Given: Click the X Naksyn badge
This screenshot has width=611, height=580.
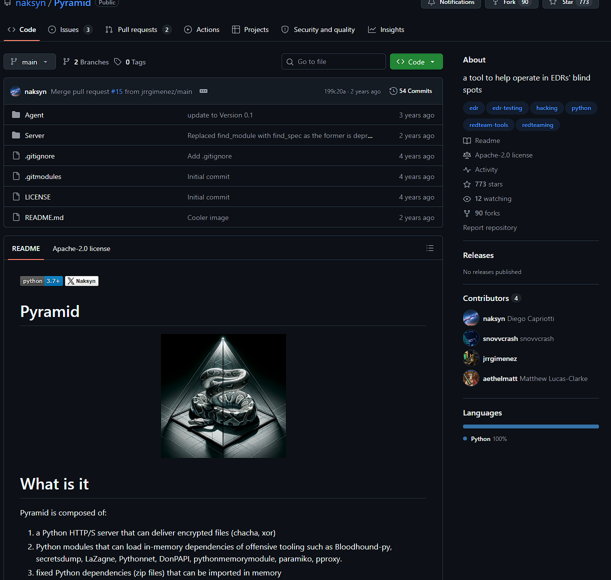Looking at the screenshot, I should (x=82, y=281).
